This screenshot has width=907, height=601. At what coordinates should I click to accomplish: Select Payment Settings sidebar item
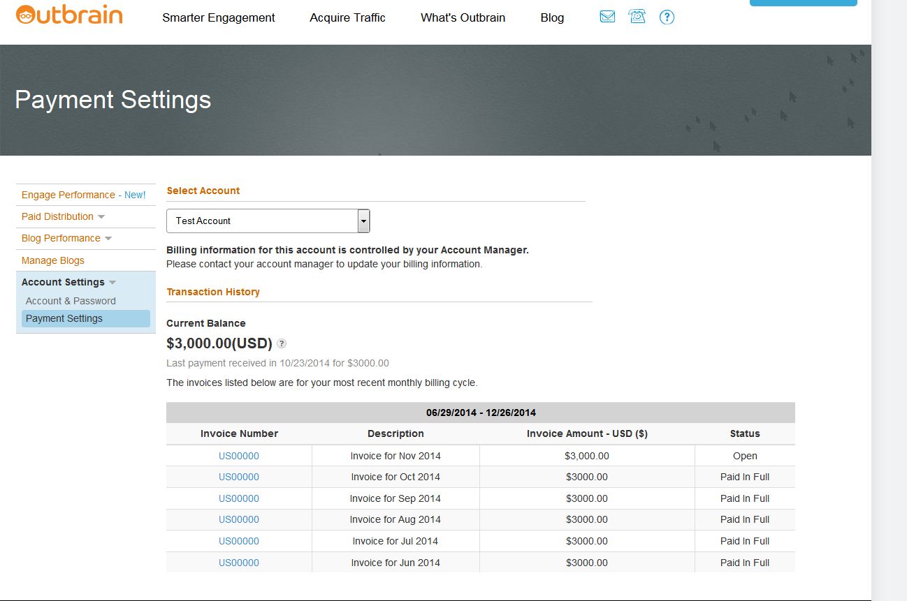[64, 318]
